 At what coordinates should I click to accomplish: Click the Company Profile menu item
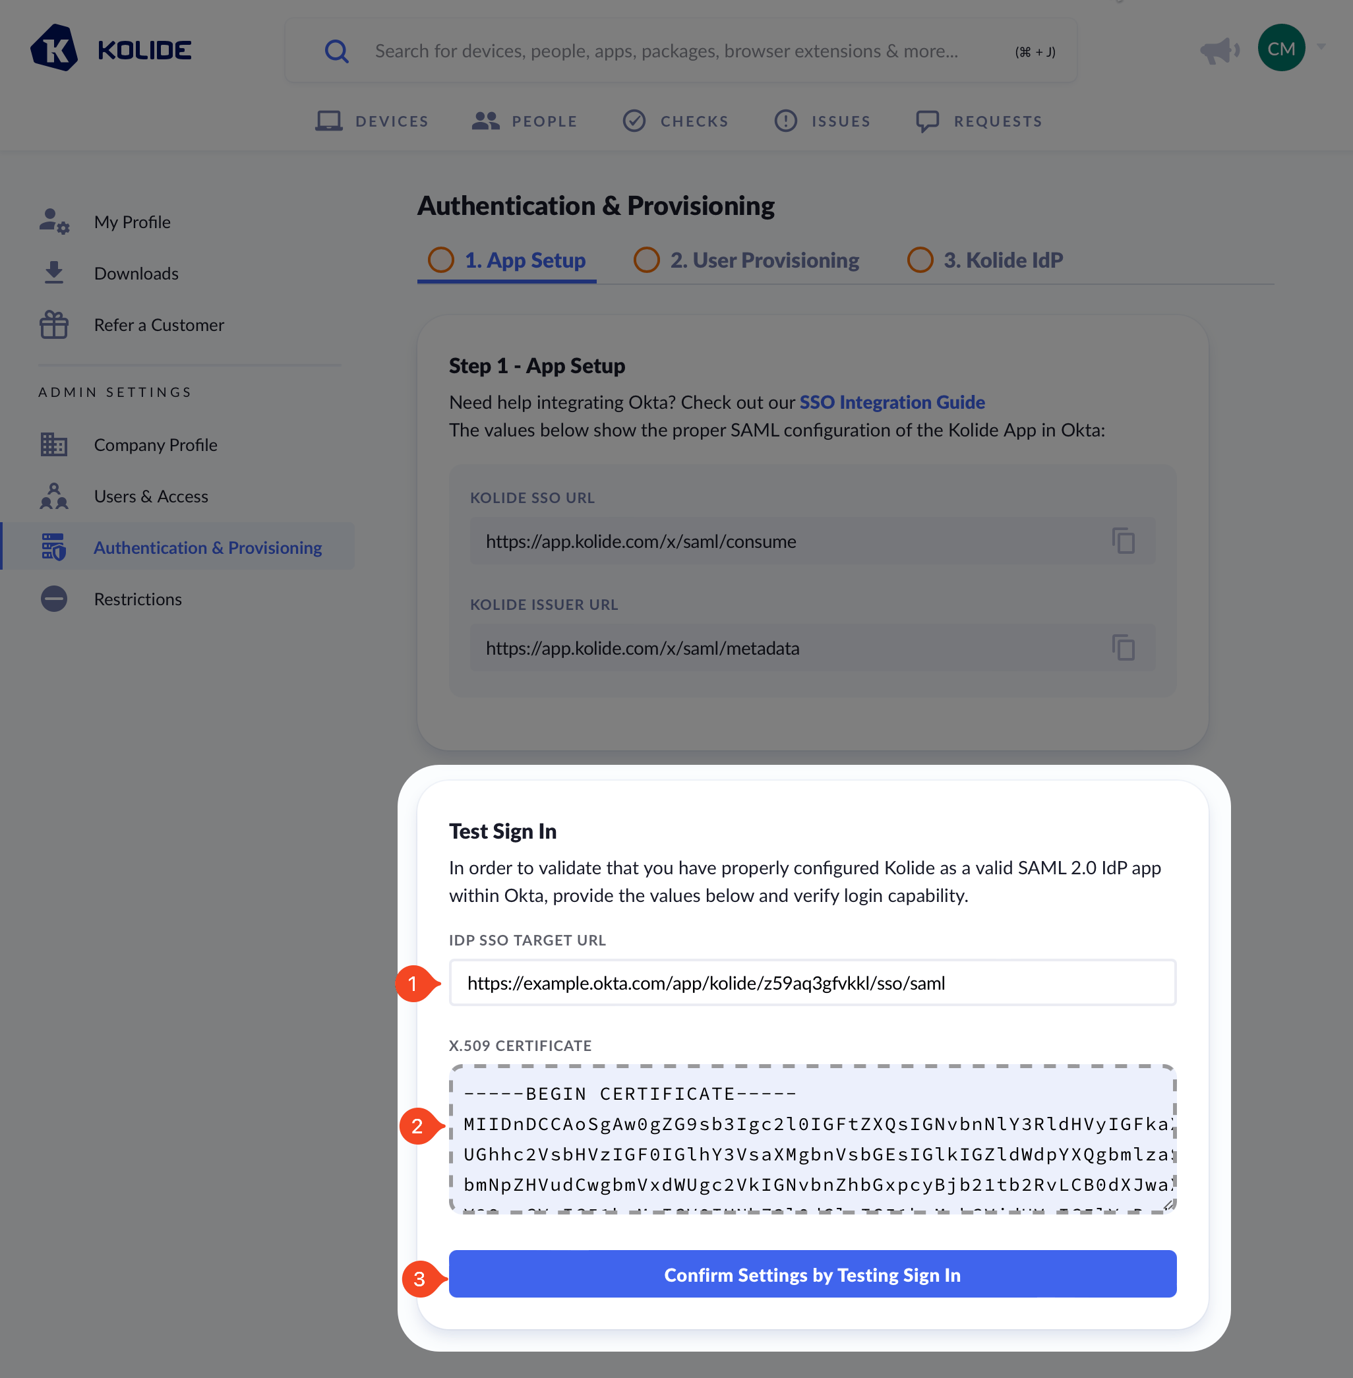click(156, 444)
